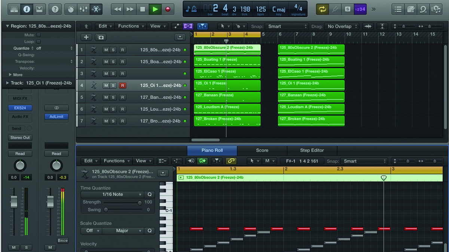Click the Stereo Out output slot
The width and height of the screenshot is (449, 252).
(20, 137)
